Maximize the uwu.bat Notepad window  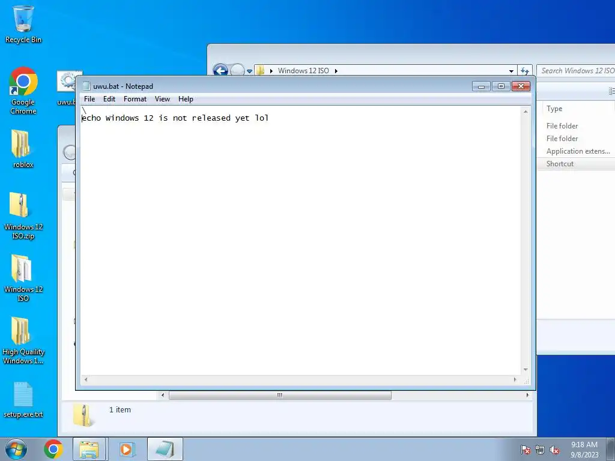pos(501,86)
